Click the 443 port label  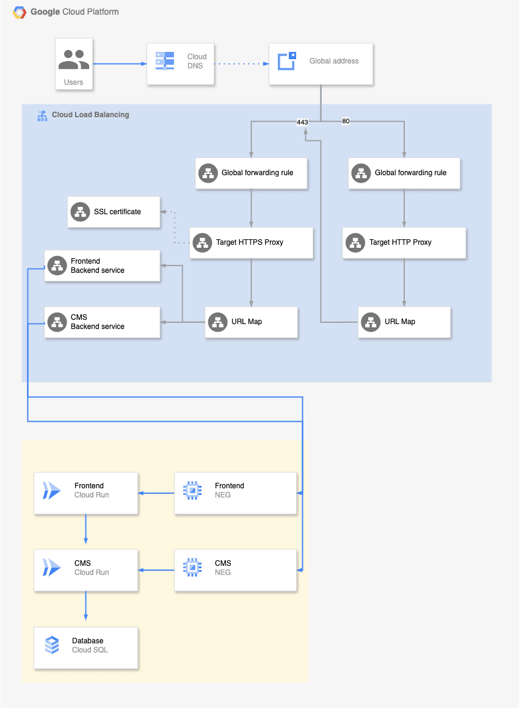302,122
